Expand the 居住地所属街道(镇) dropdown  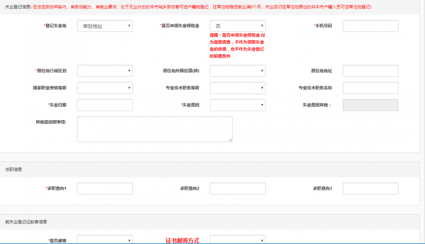(x=238, y=71)
